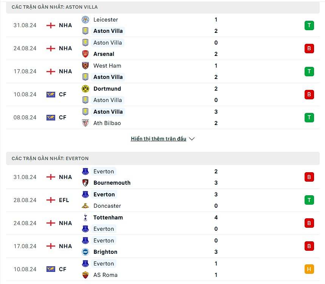This screenshot has height=284, width=325.
Task: Expand more Aston Villa matches chevron
Action: [x=192, y=139]
